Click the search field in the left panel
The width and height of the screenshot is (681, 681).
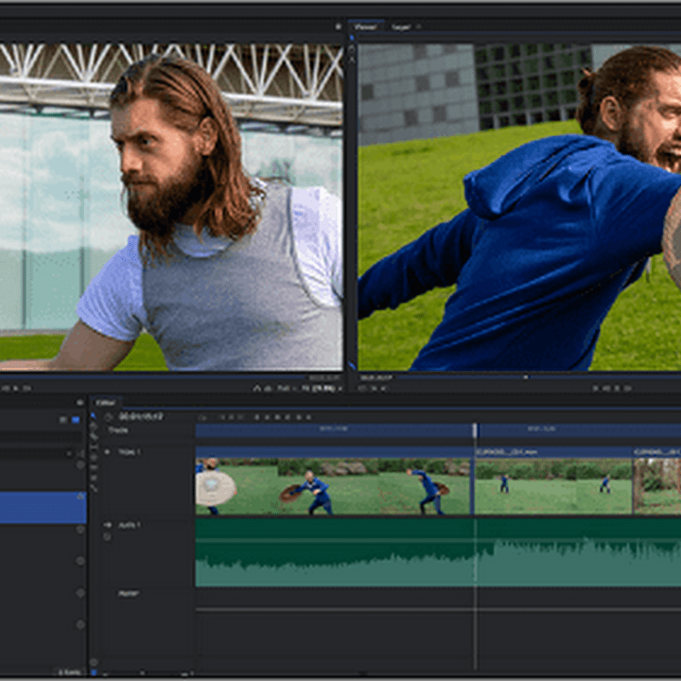click(x=42, y=437)
